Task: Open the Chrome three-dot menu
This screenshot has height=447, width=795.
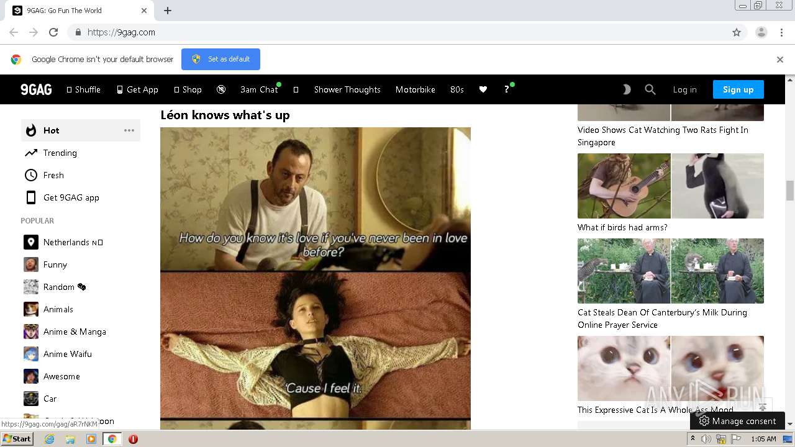Action: click(781, 32)
